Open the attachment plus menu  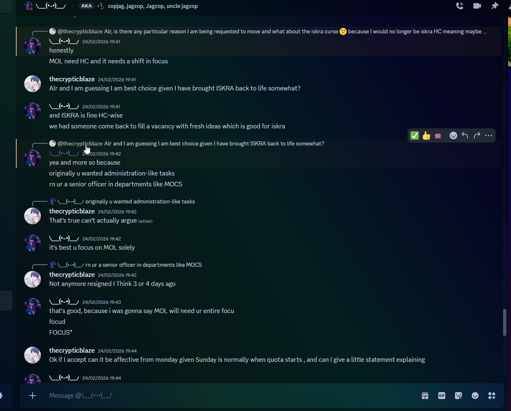tap(33, 396)
